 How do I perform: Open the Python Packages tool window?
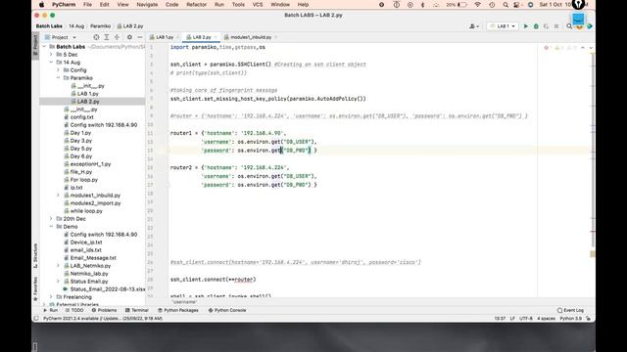tap(178, 310)
